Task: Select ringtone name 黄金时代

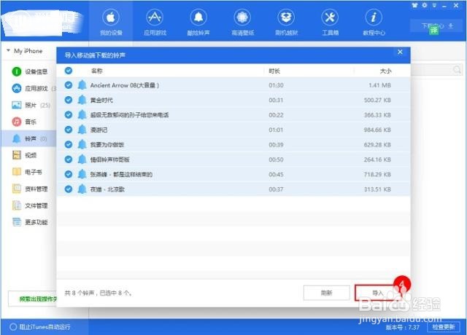Action: point(101,100)
